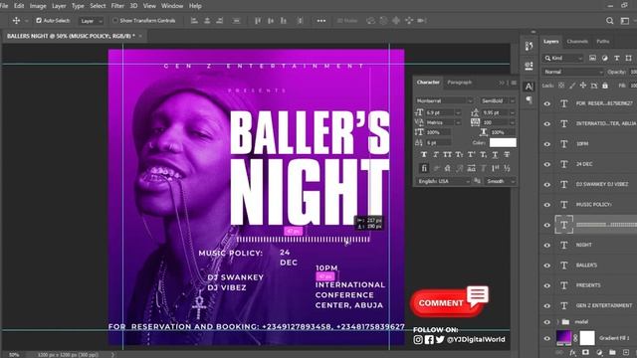Expand the model layer group

pyautogui.click(x=557, y=322)
